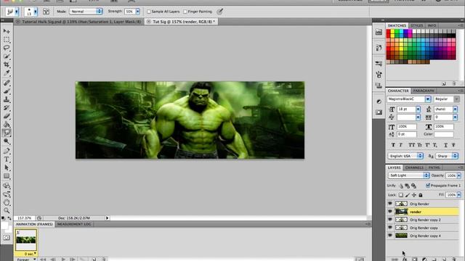
Task: Select the Move tool
Action: [x=7, y=31]
